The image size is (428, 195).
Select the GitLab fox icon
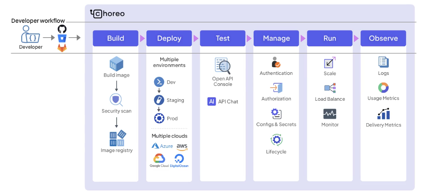62,48
